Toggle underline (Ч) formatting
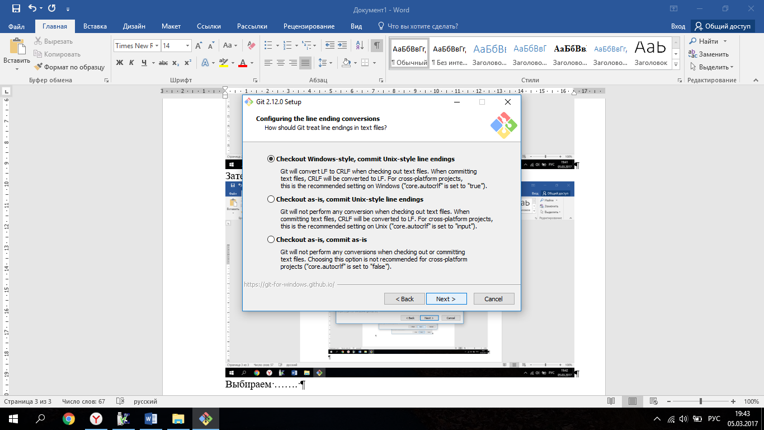 [x=144, y=63]
